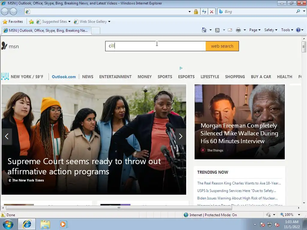The height and width of the screenshot is (230, 307).
Task: Click the Read Mail icon
Action: [x=230, y=30]
